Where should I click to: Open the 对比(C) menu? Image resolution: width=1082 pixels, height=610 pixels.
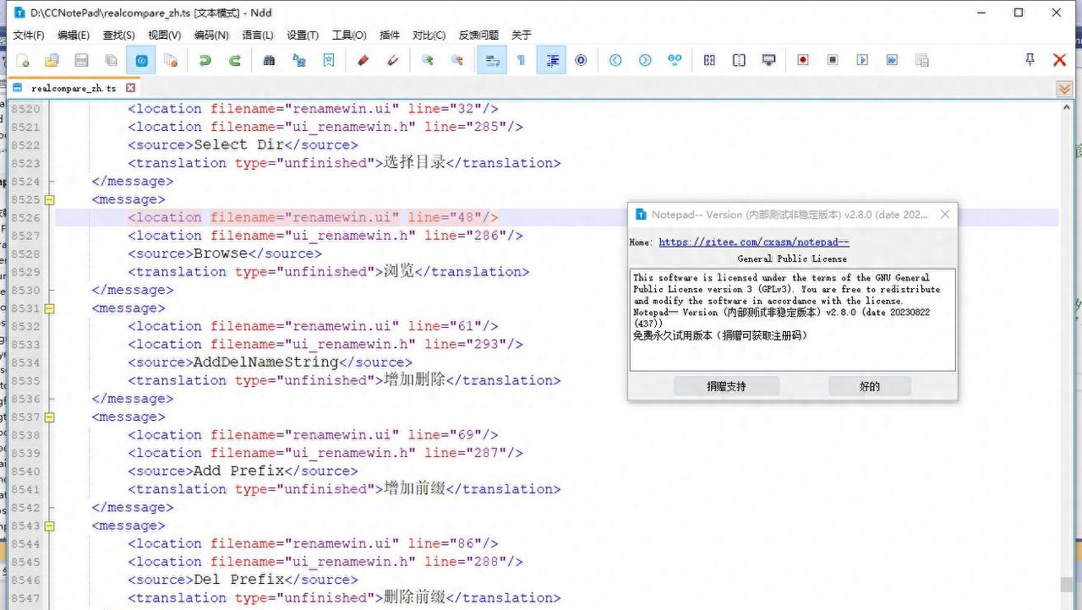pos(428,35)
